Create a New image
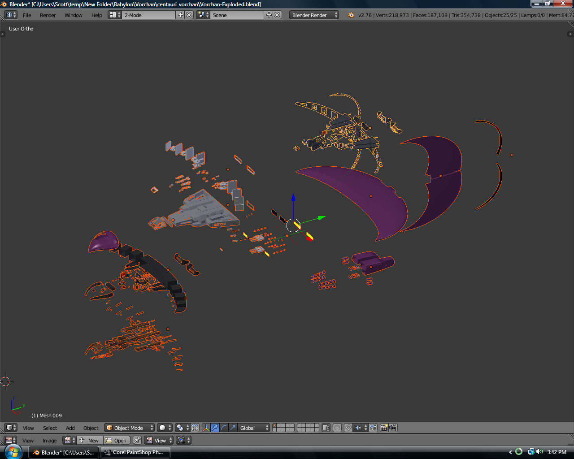The height and width of the screenshot is (459, 574). pos(90,440)
